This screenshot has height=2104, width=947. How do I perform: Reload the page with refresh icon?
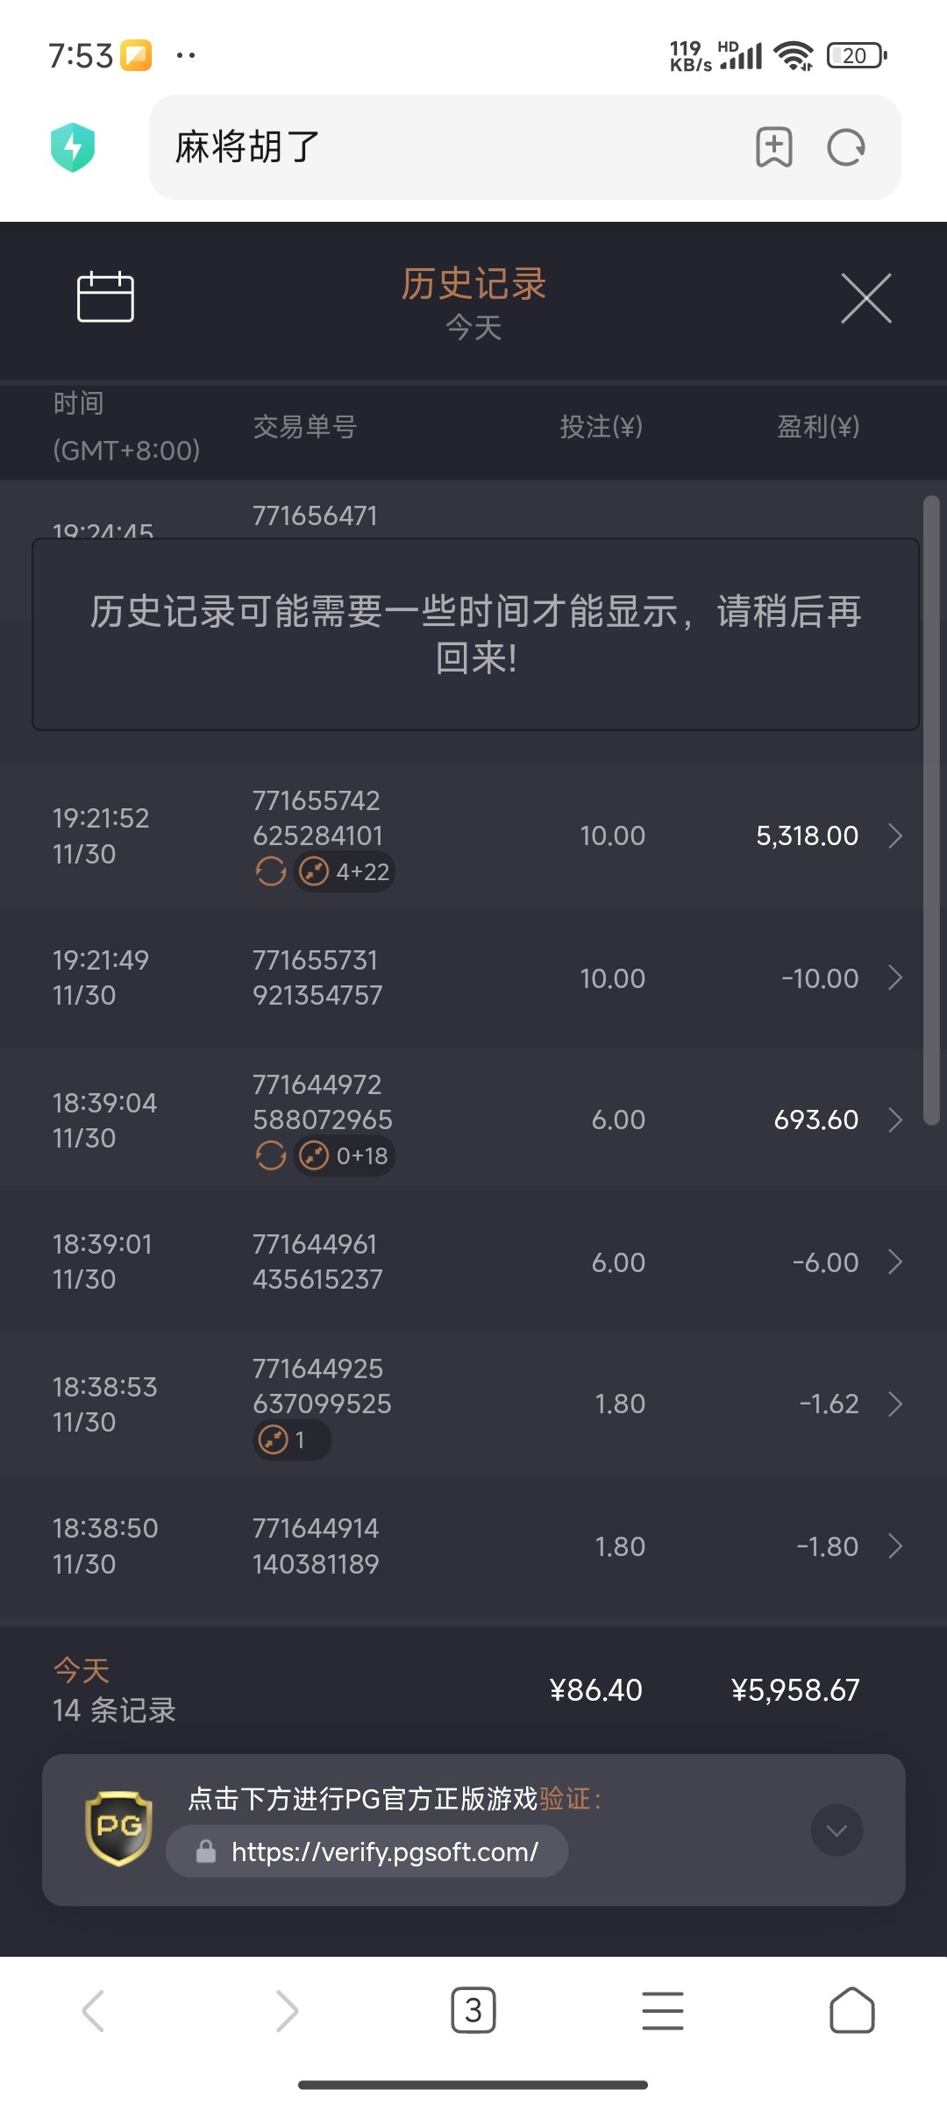[x=846, y=147]
